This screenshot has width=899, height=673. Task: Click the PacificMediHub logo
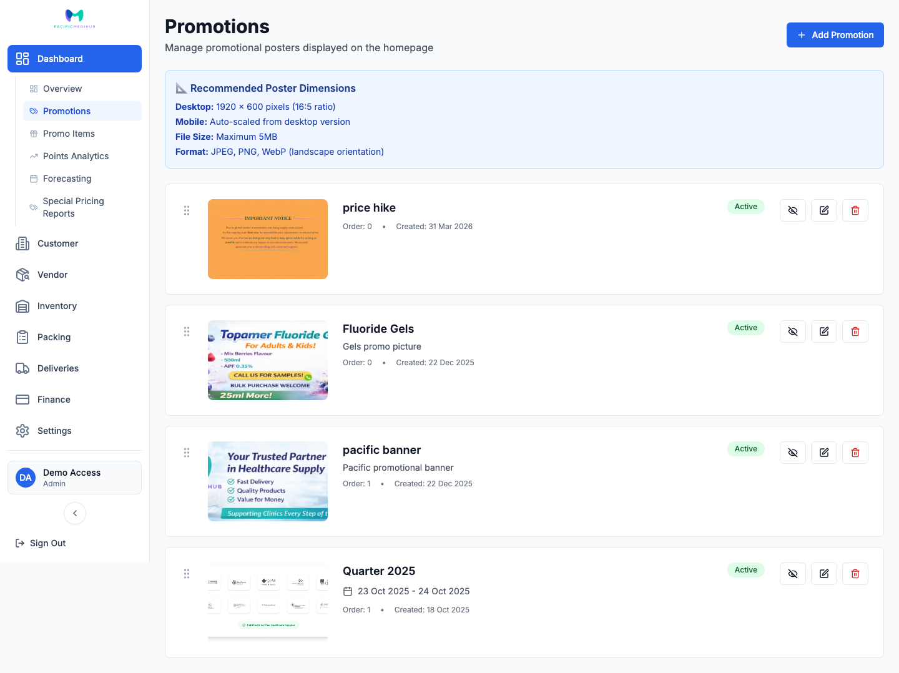coord(74,18)
